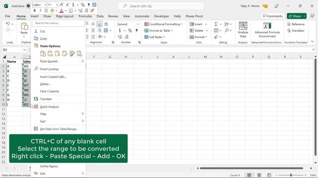
Task: Expand the formula bar chevron
Action: point(314,49)
